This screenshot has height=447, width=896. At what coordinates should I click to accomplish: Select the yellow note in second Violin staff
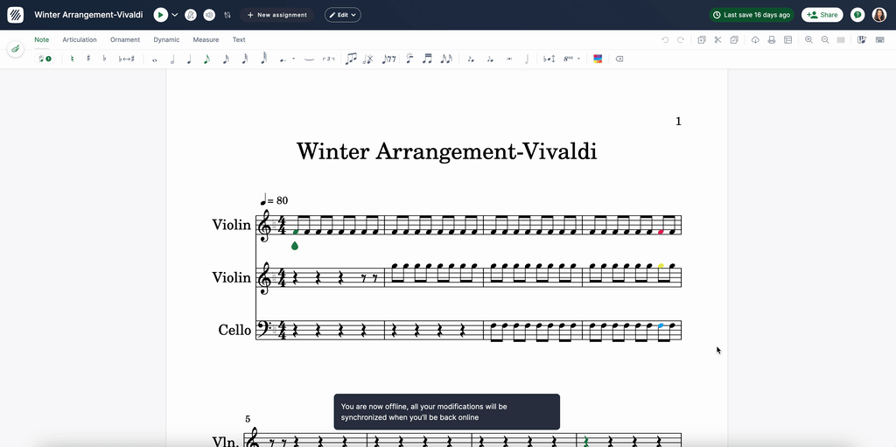(661, 267)
